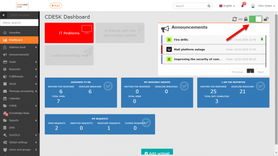
Task: Expand the Address book submenu arrow
Action: (x=36, y=47)
